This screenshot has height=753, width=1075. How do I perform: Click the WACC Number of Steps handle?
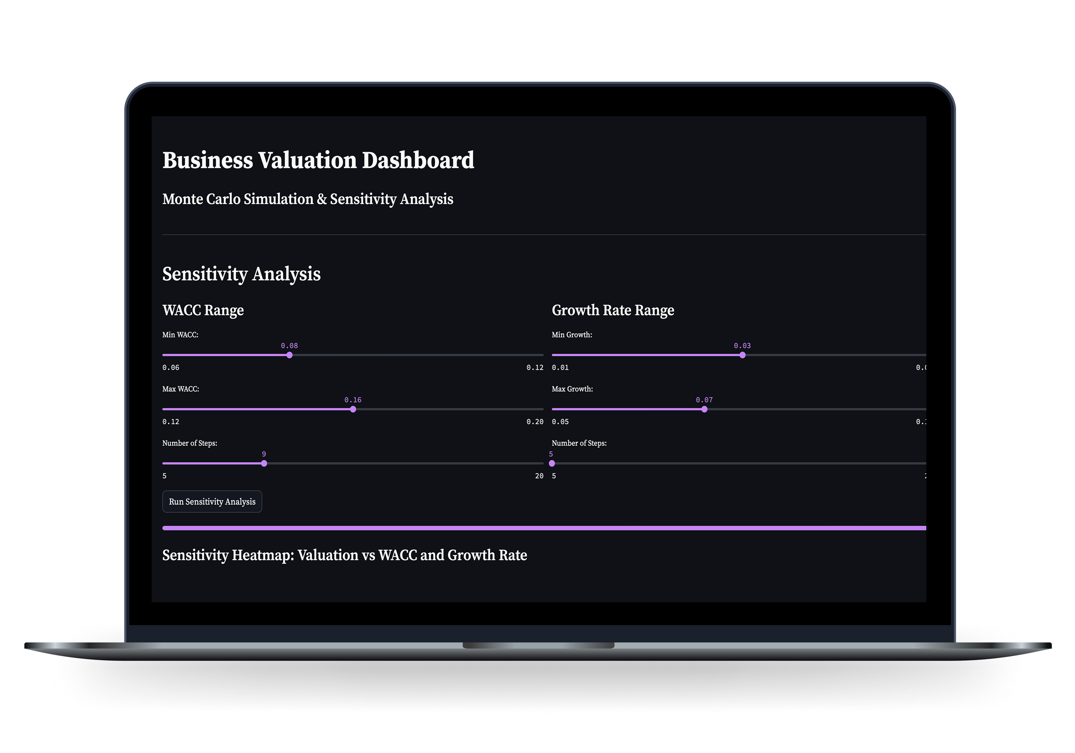click(264, 464)
